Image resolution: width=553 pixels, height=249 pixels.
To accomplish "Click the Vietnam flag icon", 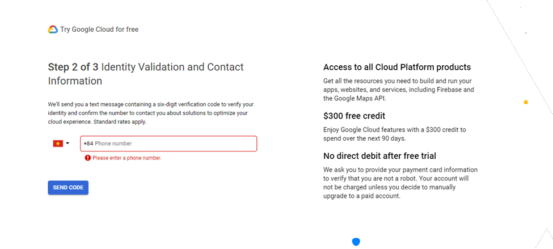I will (58, 144).
